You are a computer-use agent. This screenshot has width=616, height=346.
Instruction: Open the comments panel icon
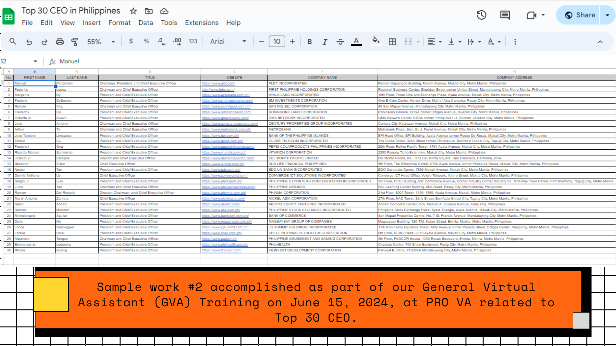[505, 15]
